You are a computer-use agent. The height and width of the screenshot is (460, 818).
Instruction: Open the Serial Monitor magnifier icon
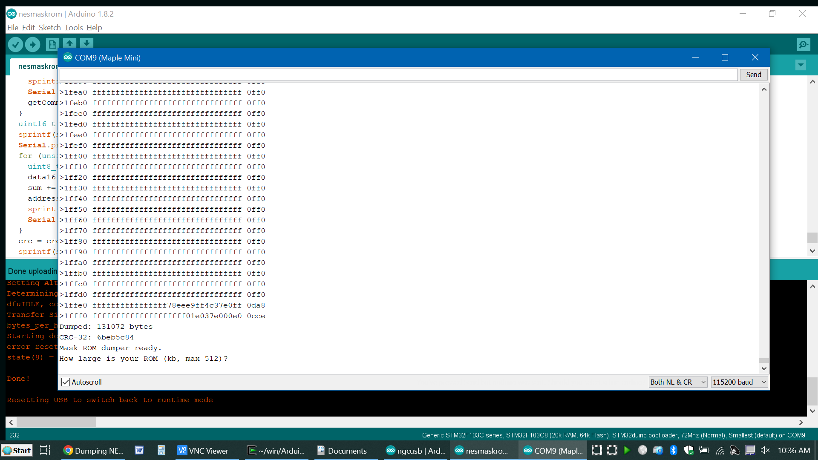coord(803,44)
